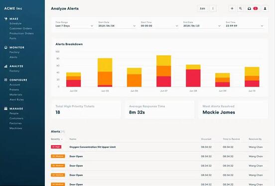275x186 pixels.
Task: Click the Jun 07 chart bar
Action: 163,71
